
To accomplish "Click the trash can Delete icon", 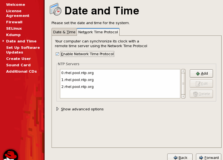I will (195, 94).
